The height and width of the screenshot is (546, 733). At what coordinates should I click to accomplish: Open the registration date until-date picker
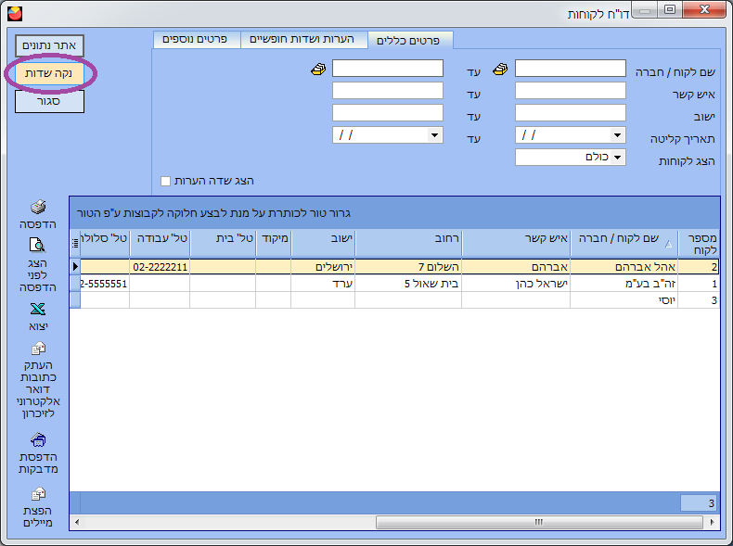click(434, 135)
